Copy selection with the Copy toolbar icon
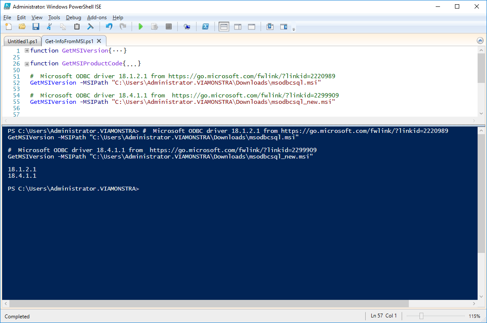 [x=63, y=27]
